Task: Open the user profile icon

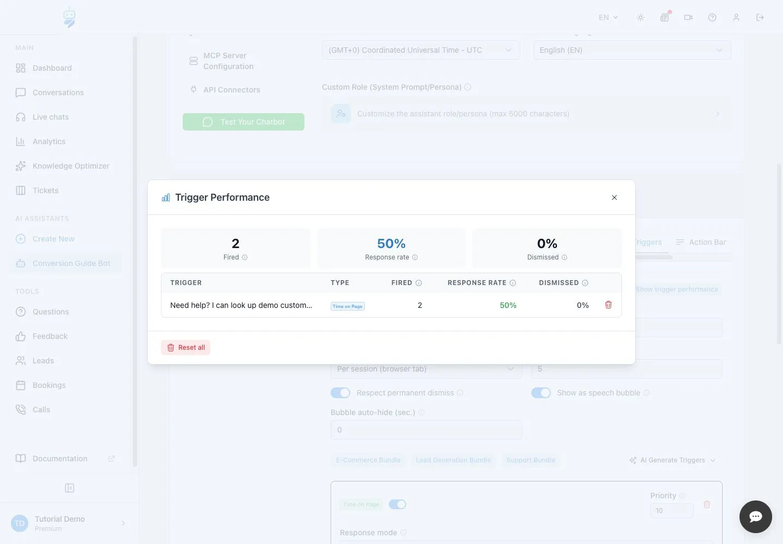Action: point(736,17)
